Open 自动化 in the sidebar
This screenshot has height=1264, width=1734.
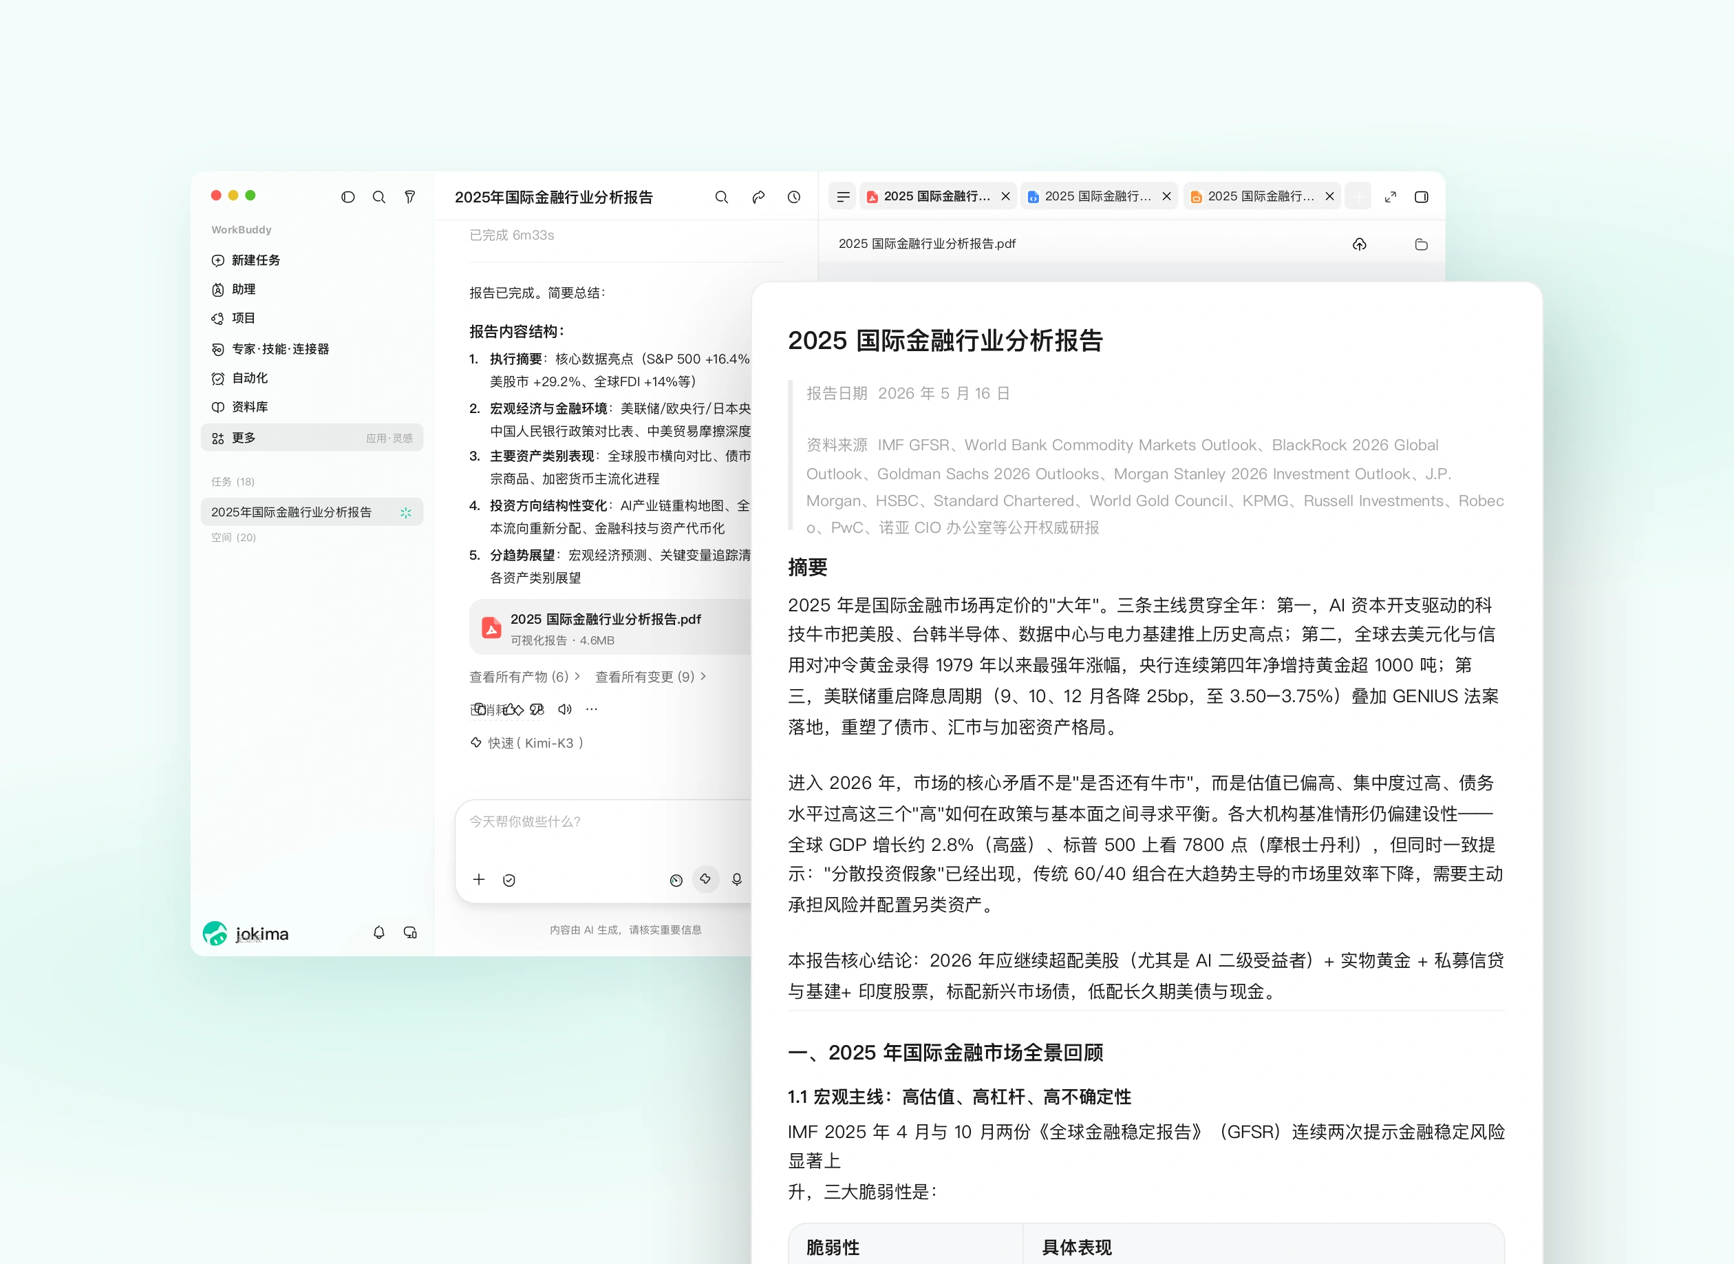click(312, 378)
